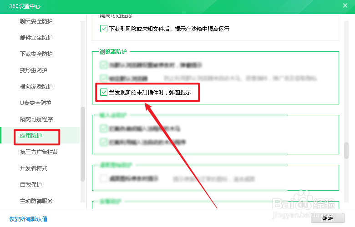Switch to 开发者模式 section

[34, 168]
